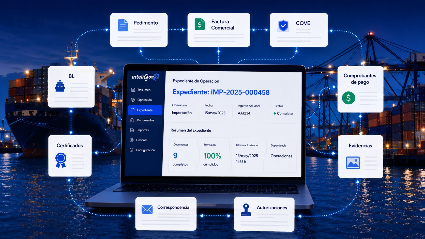Open the BL document card
The width and height of the screenshot is (425, 239).
point(71,87)
